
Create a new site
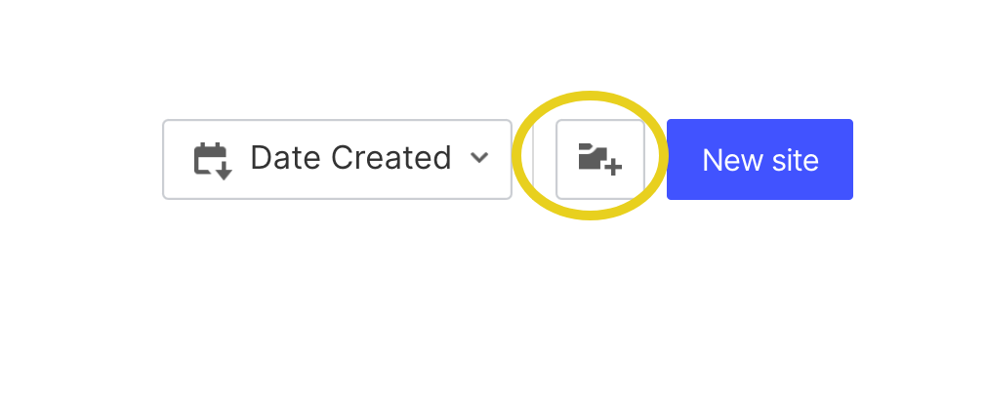coord(760,159)
